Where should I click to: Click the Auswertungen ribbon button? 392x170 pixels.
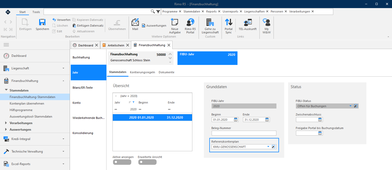pyautogui.click(x=154, y=26)
